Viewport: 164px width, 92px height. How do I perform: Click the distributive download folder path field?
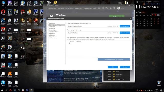coord(93,26)
